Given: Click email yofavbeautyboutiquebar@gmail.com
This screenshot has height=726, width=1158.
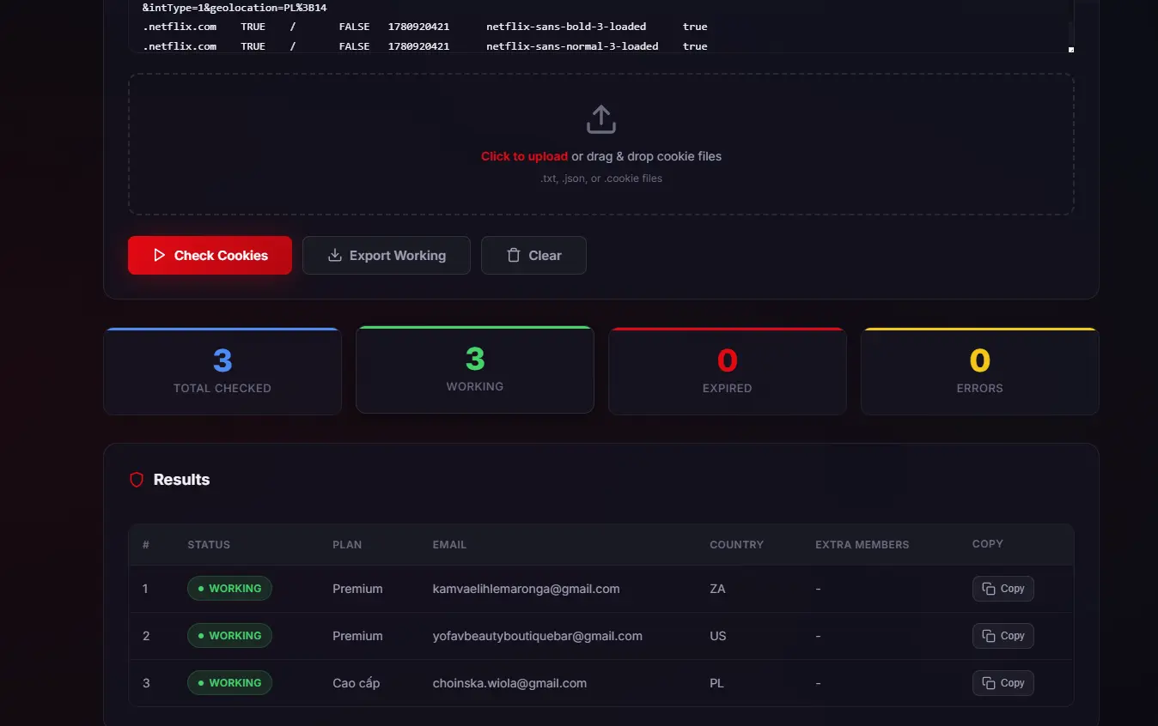Looking at the screenshot, I should click(x=538, y=636).
